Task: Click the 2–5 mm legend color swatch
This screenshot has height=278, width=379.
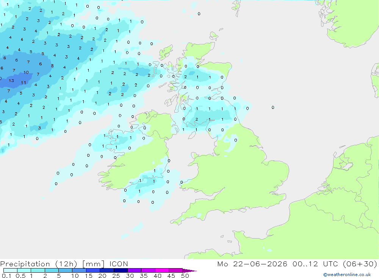Action: pyautogui.click(x=52, y=270)
